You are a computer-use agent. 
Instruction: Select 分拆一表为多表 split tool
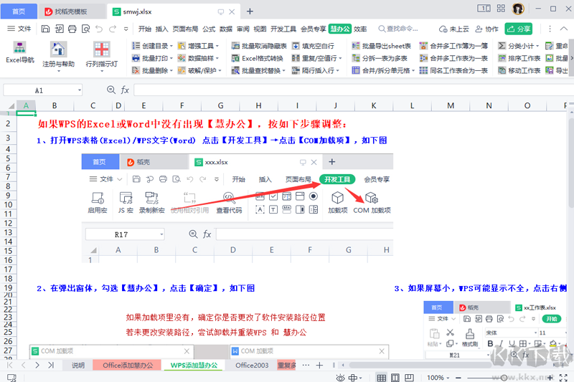380,58
